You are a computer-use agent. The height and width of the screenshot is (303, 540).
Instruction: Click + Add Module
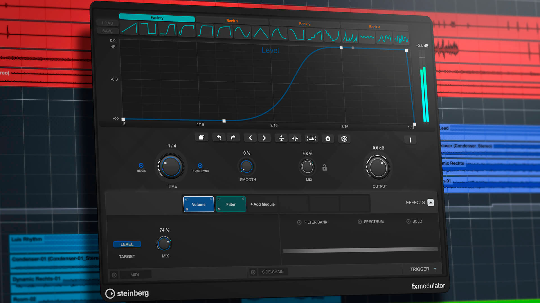coord(262,204)
